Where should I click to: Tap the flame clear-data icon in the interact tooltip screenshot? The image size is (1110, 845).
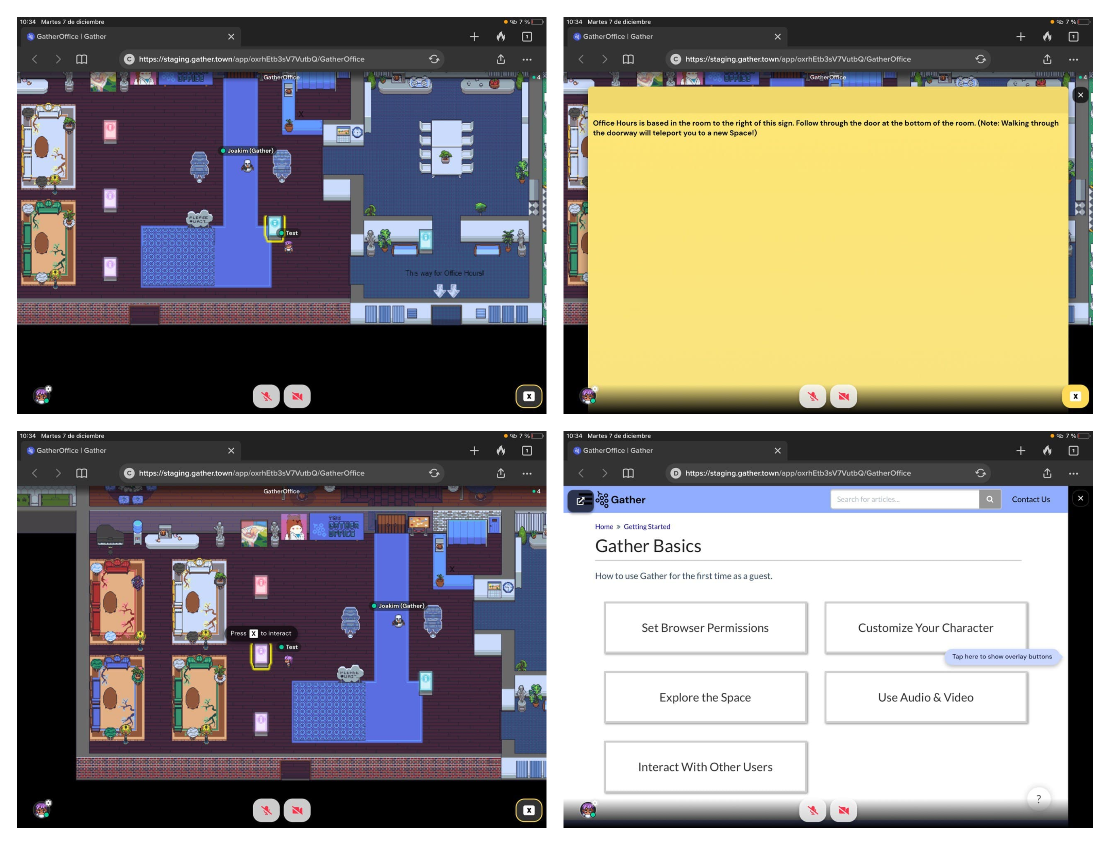point(501,450)
